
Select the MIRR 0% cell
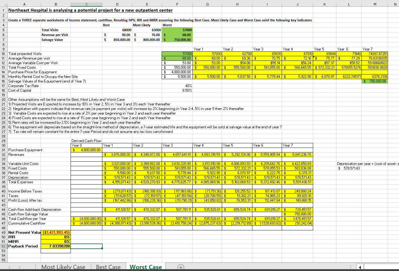56,242
